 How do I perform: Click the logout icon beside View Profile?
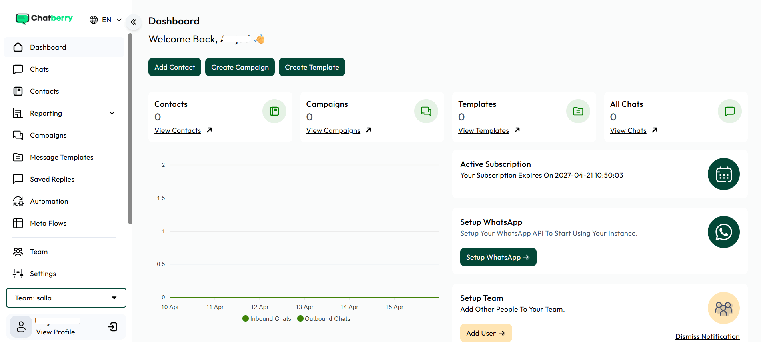tap(113, 327)
